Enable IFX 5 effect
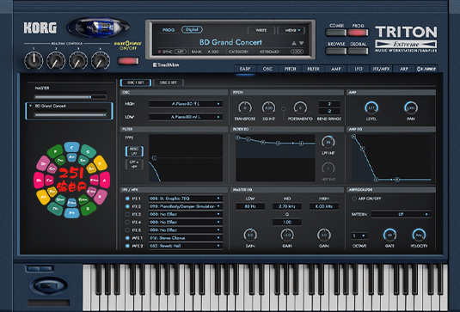 (127, 230)
